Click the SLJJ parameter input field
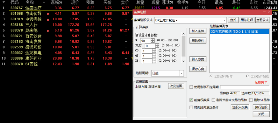This screenshot has height=123, width=278. 150,46
